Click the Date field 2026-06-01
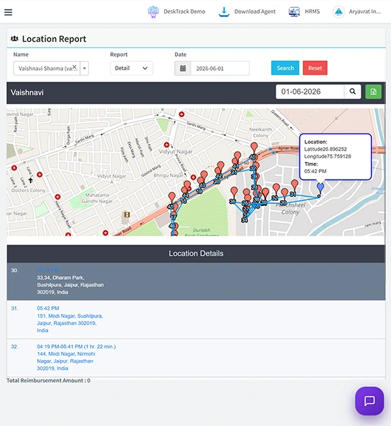The width and height of the screenshot is (391, 426). [x=220, y=68]
